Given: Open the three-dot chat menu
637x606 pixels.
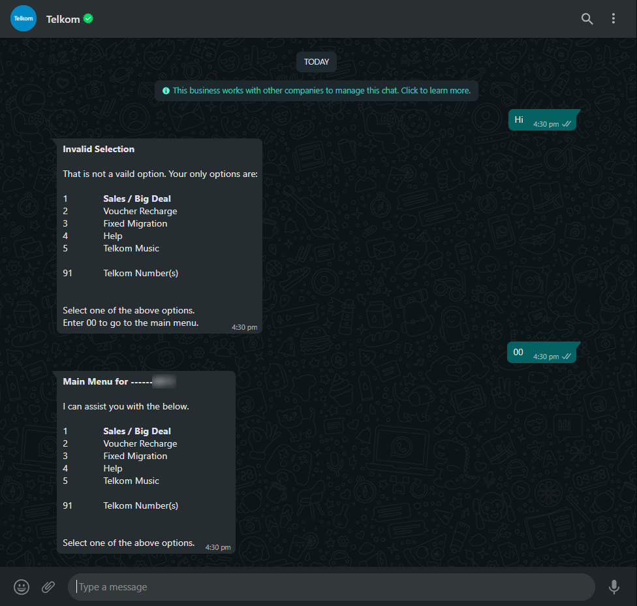Looking at the screenshot, I should (613, 19).
